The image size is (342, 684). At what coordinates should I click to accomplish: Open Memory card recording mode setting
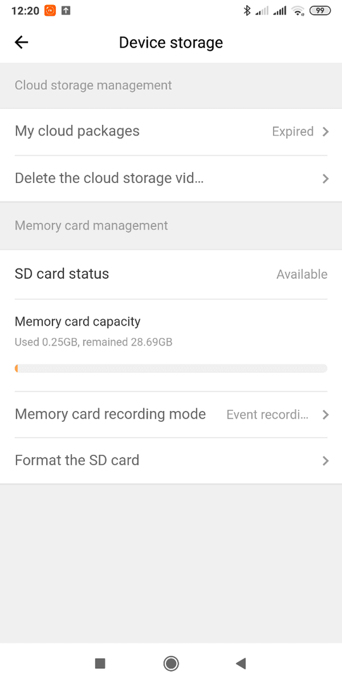tap(171, 414)
